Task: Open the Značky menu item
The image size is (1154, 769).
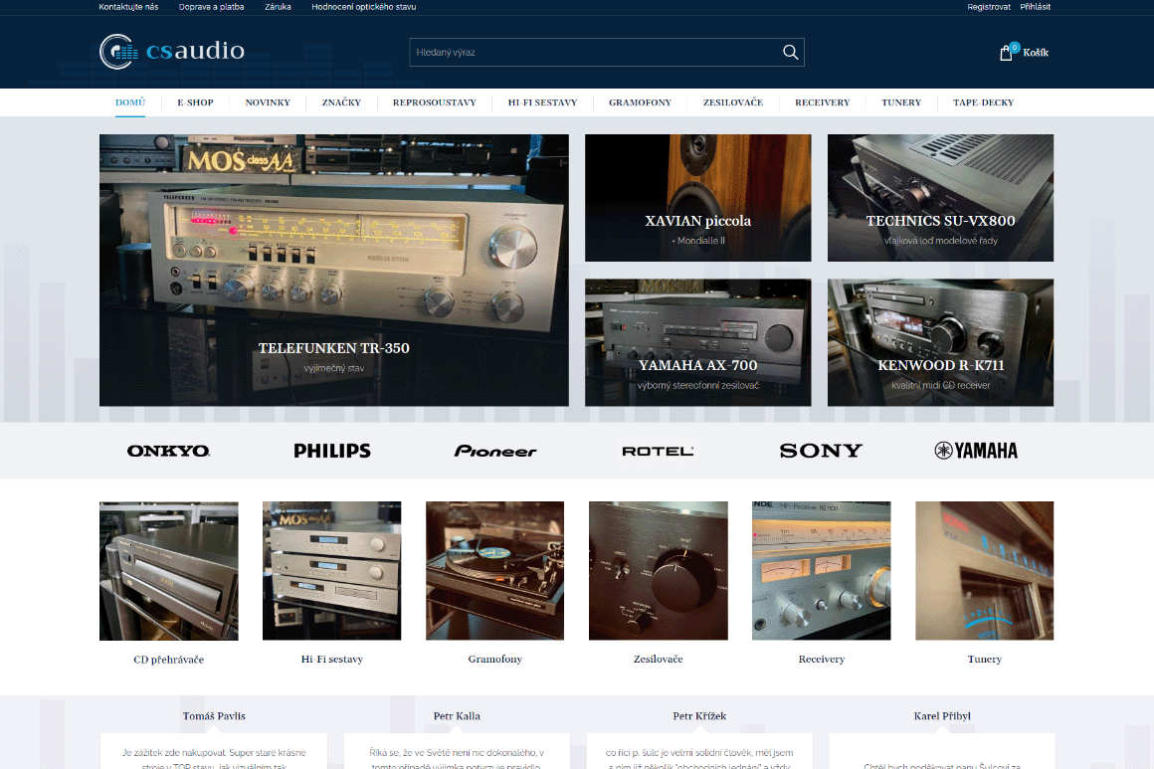Action: (341, 102)
